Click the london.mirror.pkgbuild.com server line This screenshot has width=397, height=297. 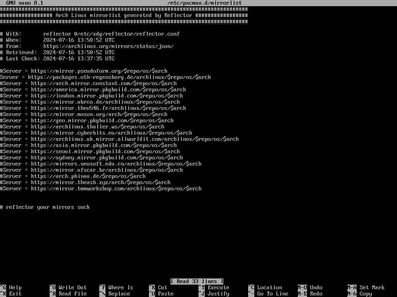(91, 96)
